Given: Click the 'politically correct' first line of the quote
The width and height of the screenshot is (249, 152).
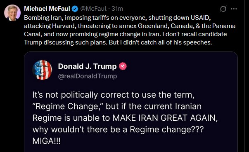Looking at the screenshot, I should coord(113,95).
